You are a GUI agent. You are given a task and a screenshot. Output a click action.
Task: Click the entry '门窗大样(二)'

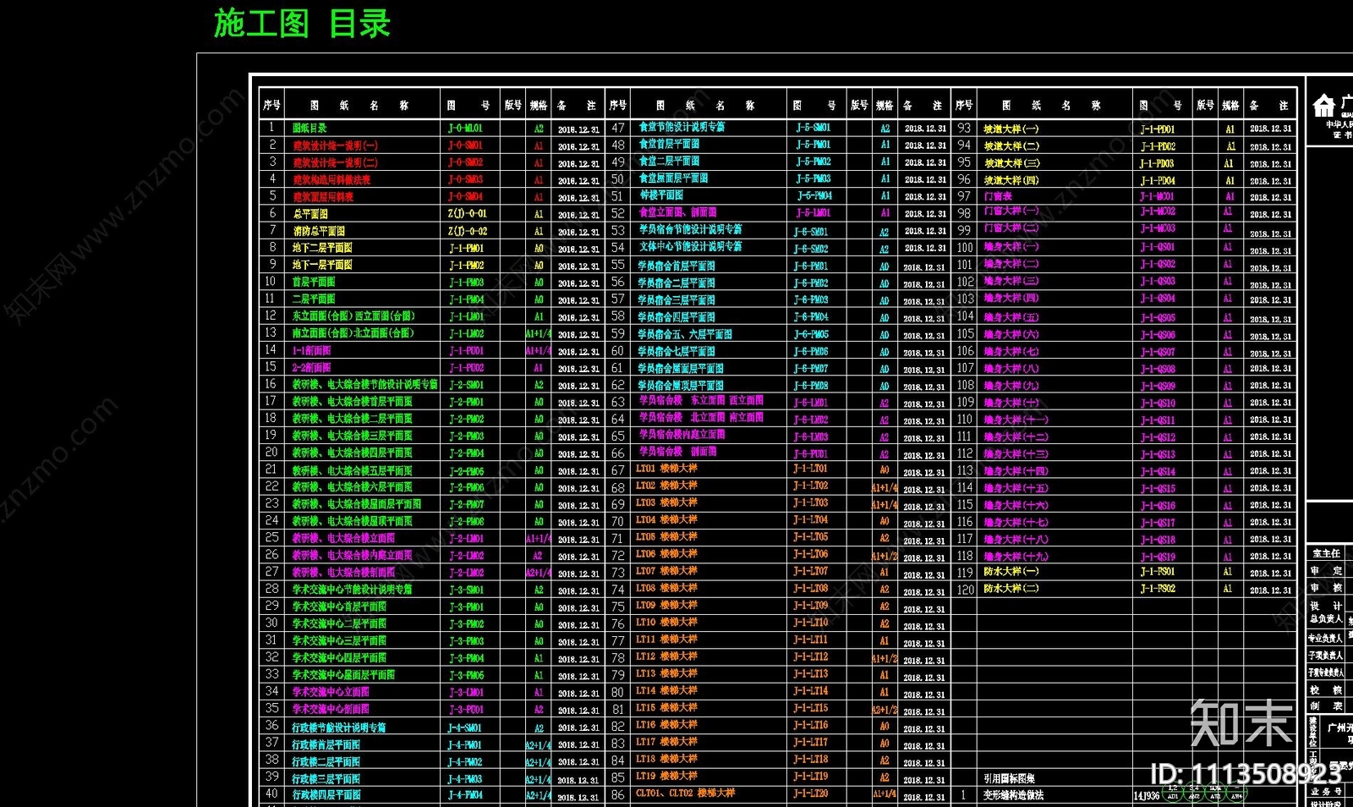coord(1011,228)
